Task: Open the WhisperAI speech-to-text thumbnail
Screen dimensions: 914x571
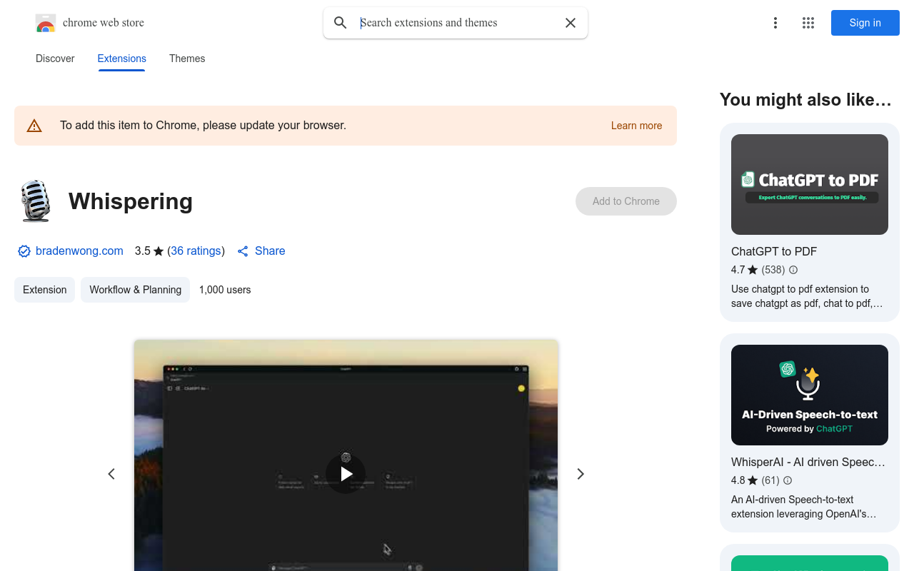Action: 810,395
